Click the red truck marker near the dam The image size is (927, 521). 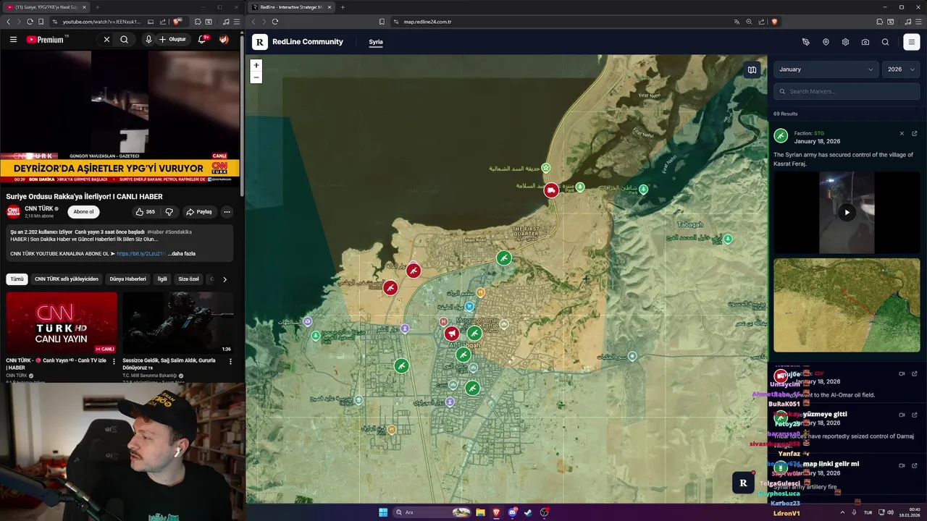[x=551, y=190]
